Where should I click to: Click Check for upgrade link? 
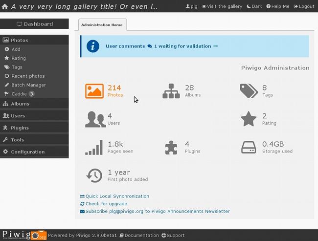click(x=104, y=204)
